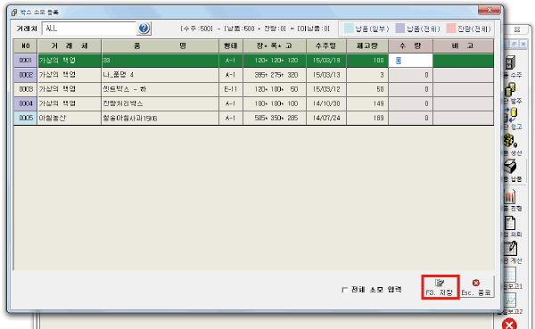Screen dimensions: 535x329
Task: Click the F3. 저장 save button
Action: pos(440,287)
